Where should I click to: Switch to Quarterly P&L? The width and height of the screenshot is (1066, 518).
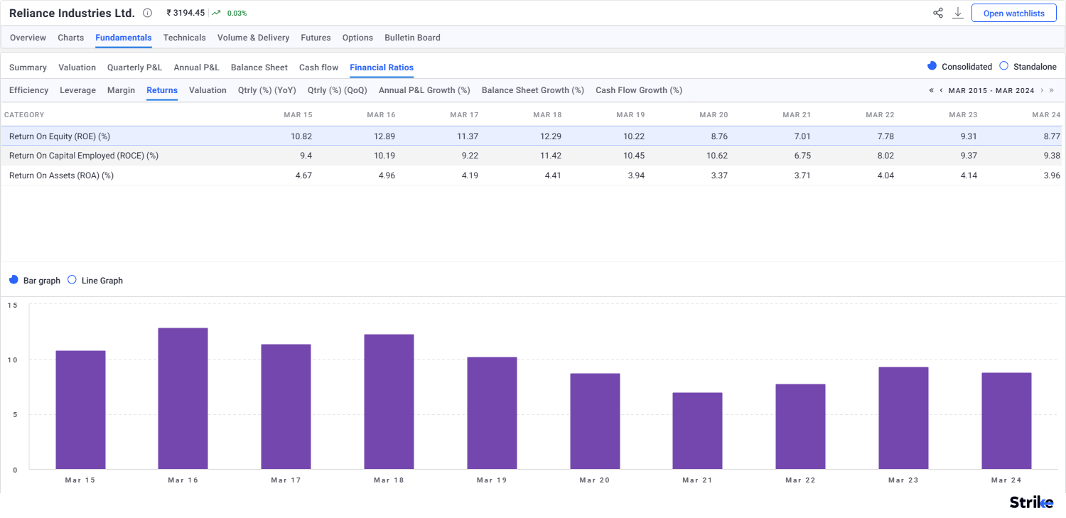pos(134,68)
